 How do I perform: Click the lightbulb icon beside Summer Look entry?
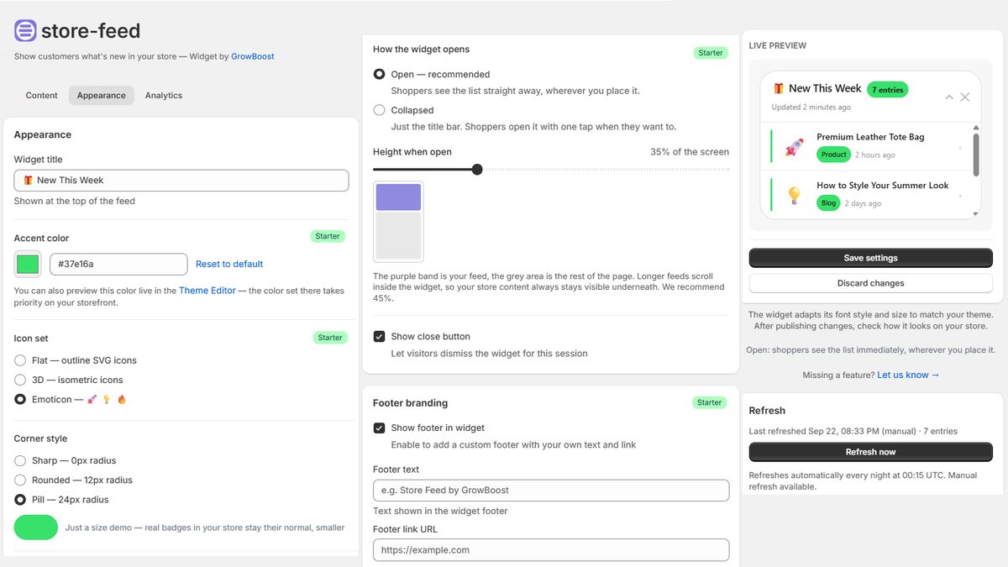(794, 196)
